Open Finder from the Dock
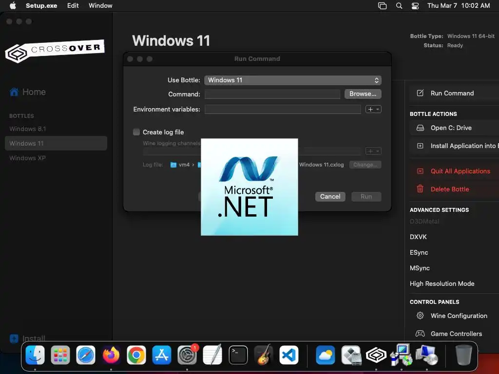499x374 pixels. click(35, 355)
